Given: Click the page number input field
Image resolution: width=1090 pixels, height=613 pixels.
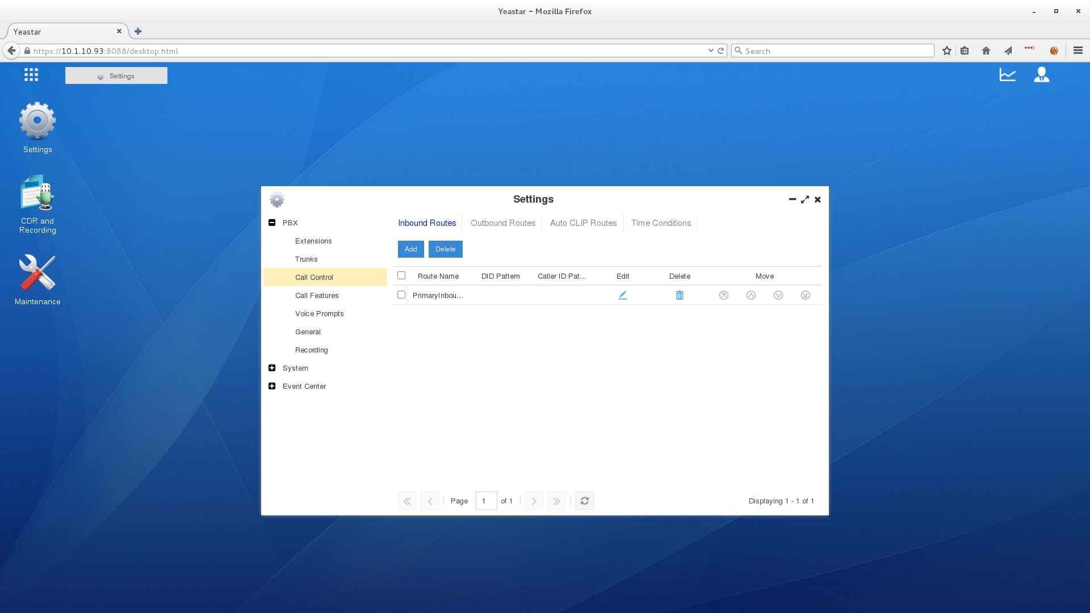Looking at the screenshot, I should (x=486, y=501).
